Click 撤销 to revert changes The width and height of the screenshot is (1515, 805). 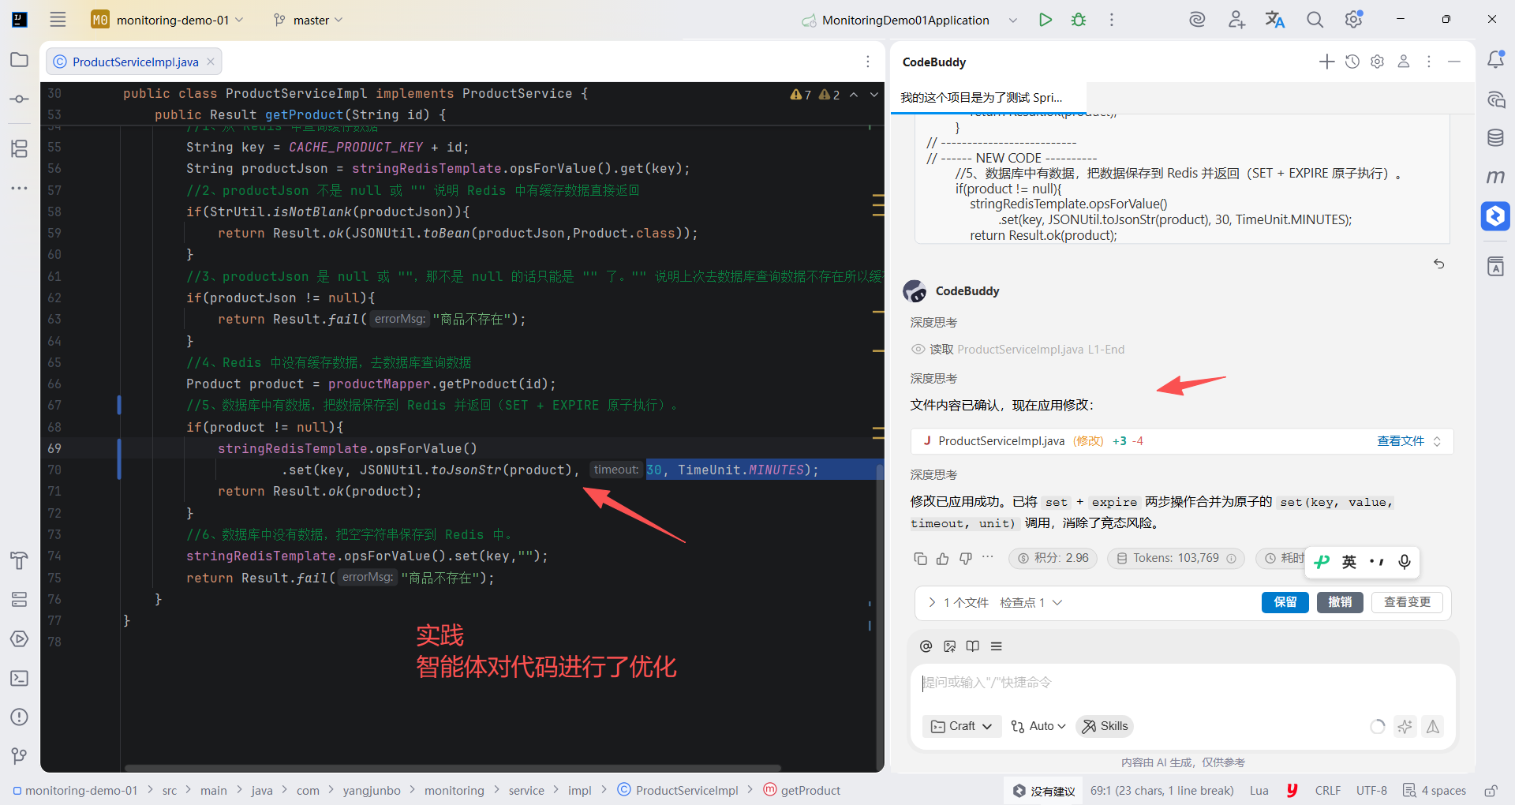tap(1340, 602)
